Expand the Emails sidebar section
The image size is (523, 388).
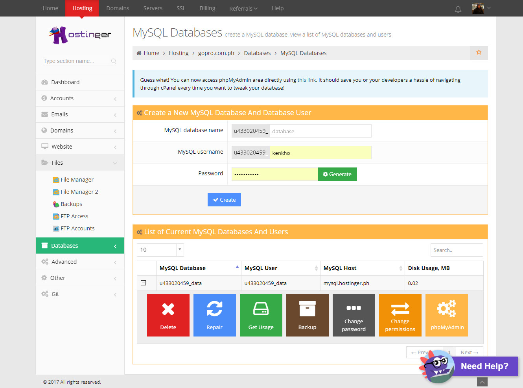pyautogui.click(x=80, y=114)
